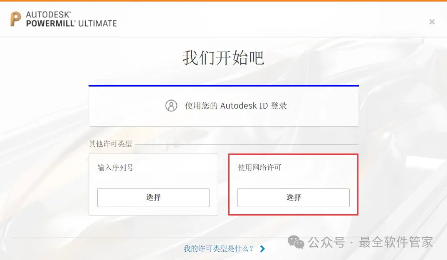Click the 其他许可类型 section label
Image resolution: width=447 pixels, height=260 pixels.
click(x=110, y=144)
